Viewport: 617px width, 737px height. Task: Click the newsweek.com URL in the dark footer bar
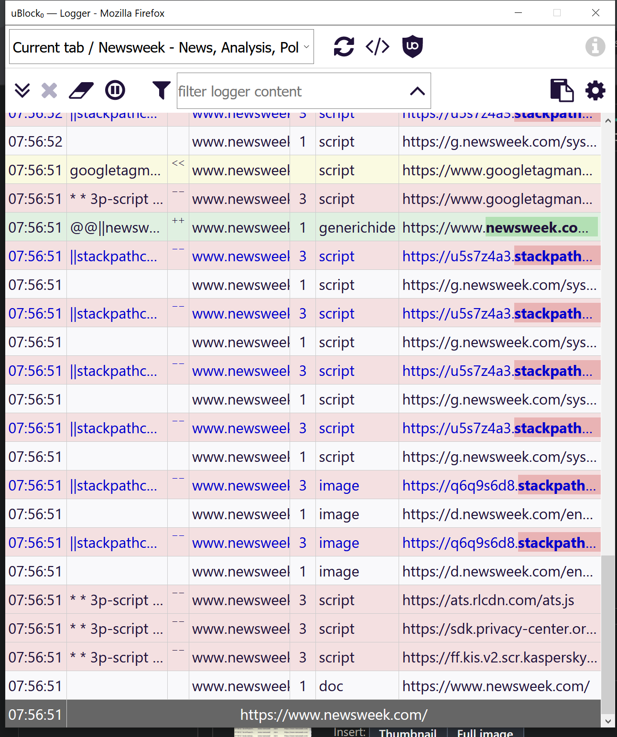click(334, 715)
